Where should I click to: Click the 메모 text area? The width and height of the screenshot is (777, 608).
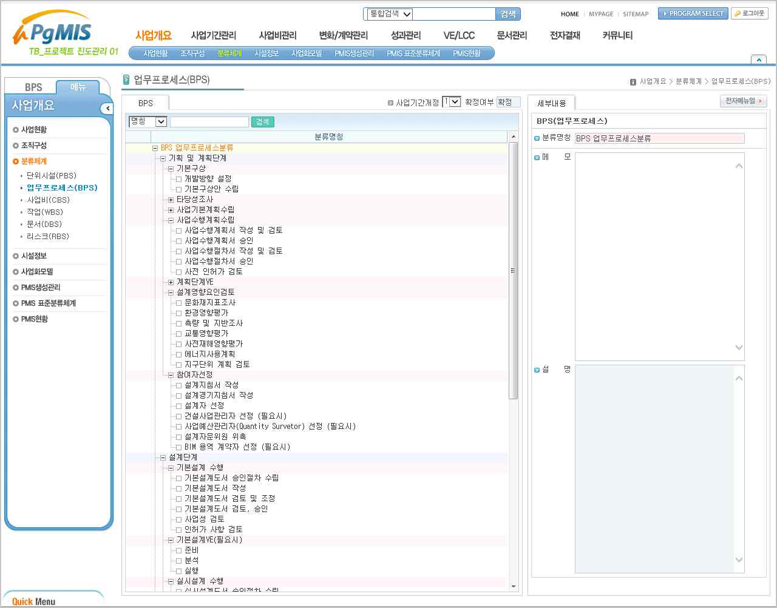(659, 257)
